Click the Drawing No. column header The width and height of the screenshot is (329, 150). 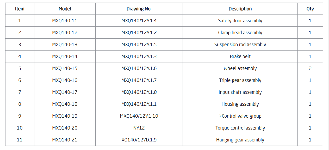[x=139, y=9]
